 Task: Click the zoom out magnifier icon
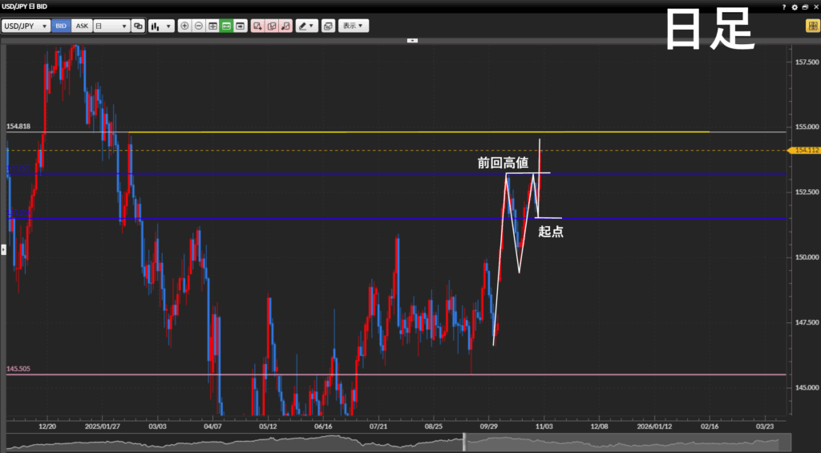point(199,26)
